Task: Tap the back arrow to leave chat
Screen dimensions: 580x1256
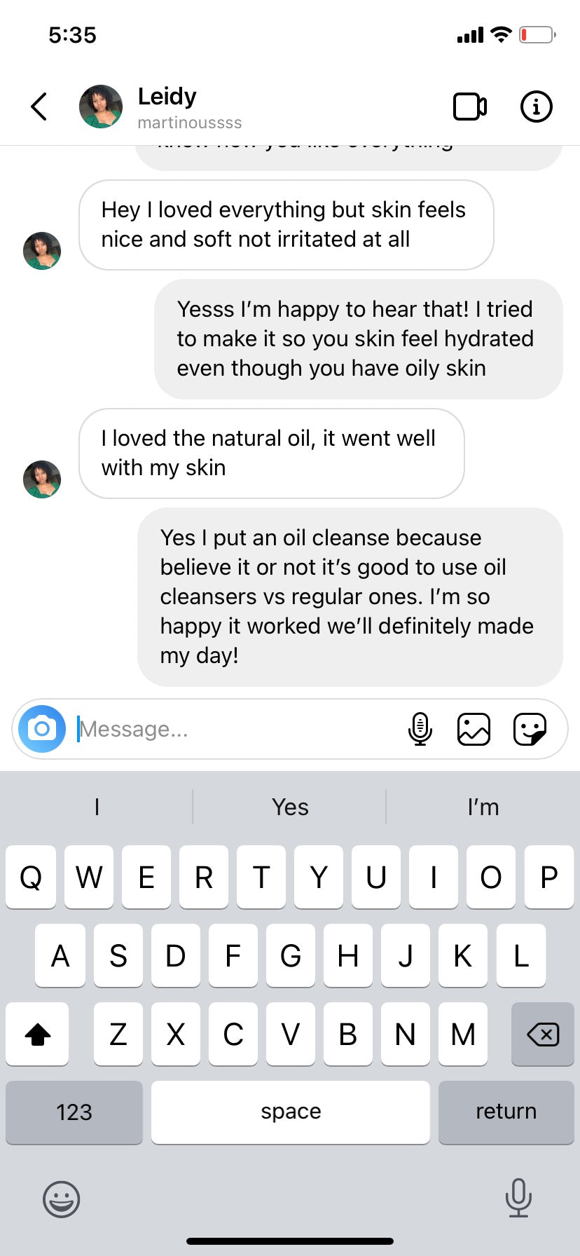Action: pyautogui.click(x=39, y=107)
